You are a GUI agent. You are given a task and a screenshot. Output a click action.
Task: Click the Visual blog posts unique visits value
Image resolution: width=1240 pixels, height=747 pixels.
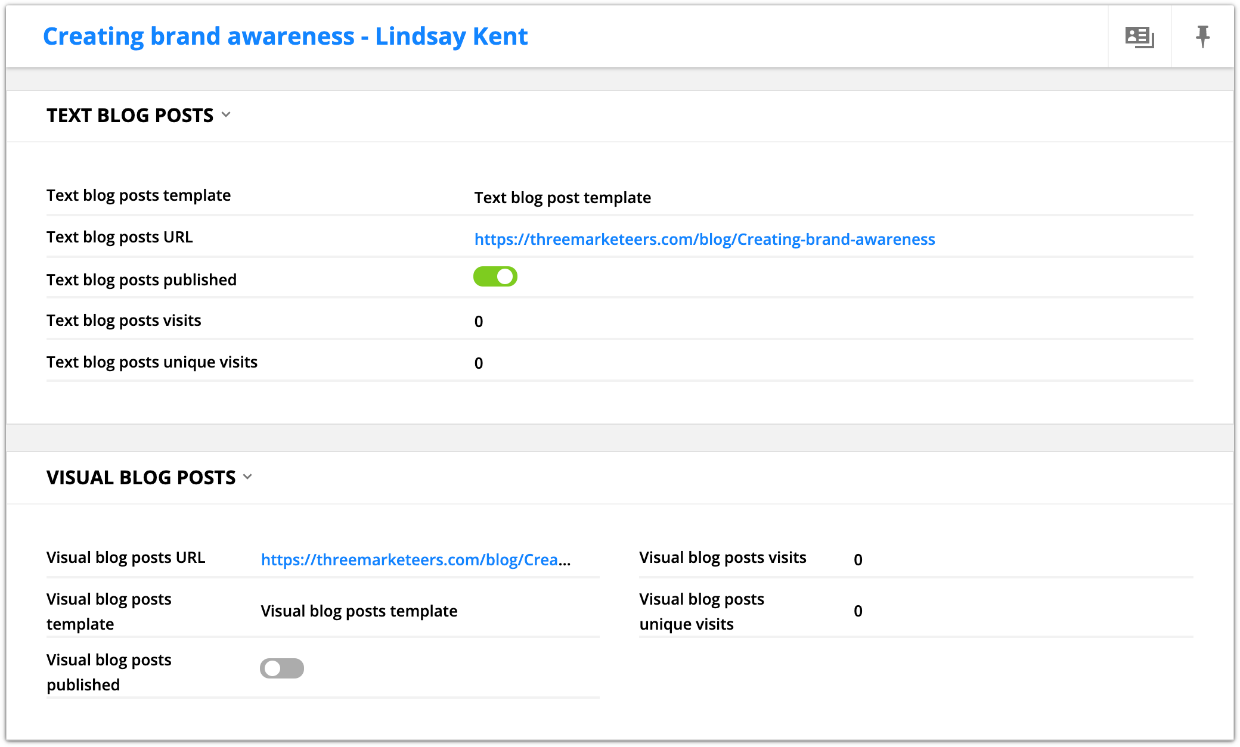coord(858,611)
